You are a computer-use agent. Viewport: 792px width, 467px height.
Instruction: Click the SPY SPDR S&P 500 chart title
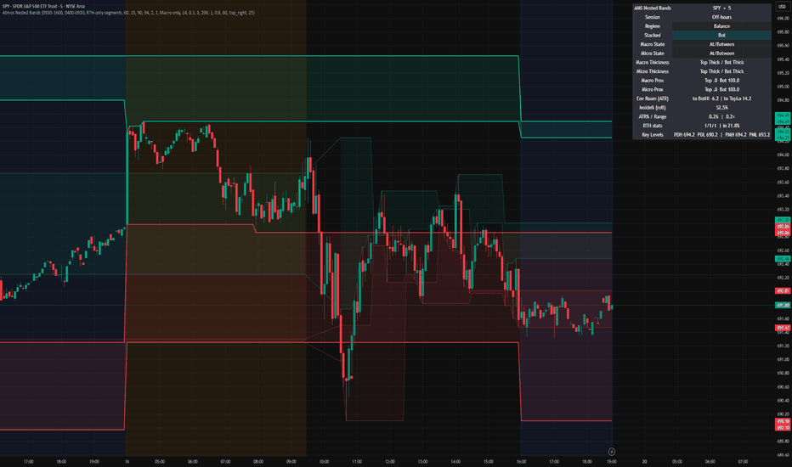click(x=43, y=6)
